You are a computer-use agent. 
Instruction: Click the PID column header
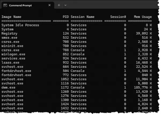click(x=66, y=17)
